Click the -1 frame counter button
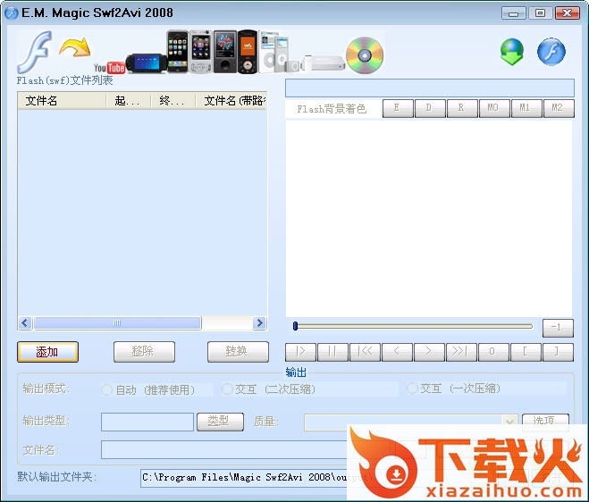Screen dimensions: 589x502 click(558, 328)
